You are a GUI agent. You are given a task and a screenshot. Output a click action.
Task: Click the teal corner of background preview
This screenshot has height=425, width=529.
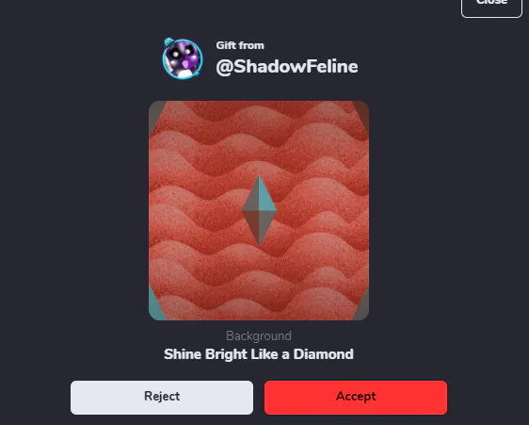(x=155, y=303)
